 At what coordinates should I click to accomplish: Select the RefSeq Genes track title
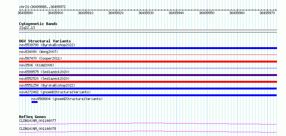tap(33, 117)
